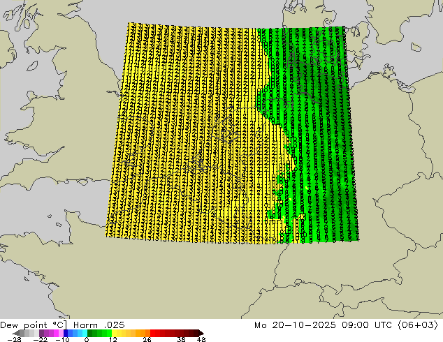Pick the bright yellow swatch at 12
The image size is (443, 342).
114,333
